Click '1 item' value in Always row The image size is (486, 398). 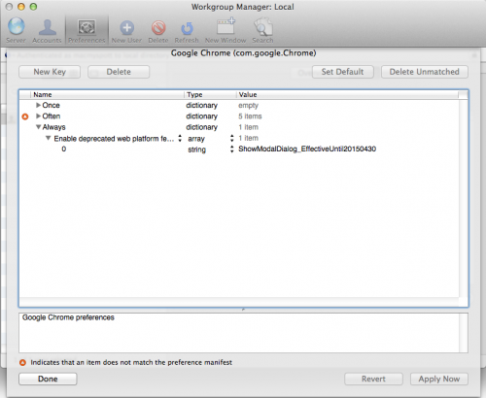pos(248,127)
